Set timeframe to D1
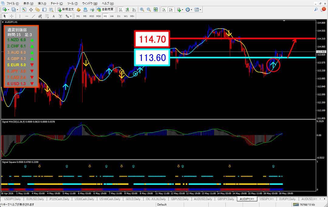Screen dimensions: 328x207 coord(119,16)
